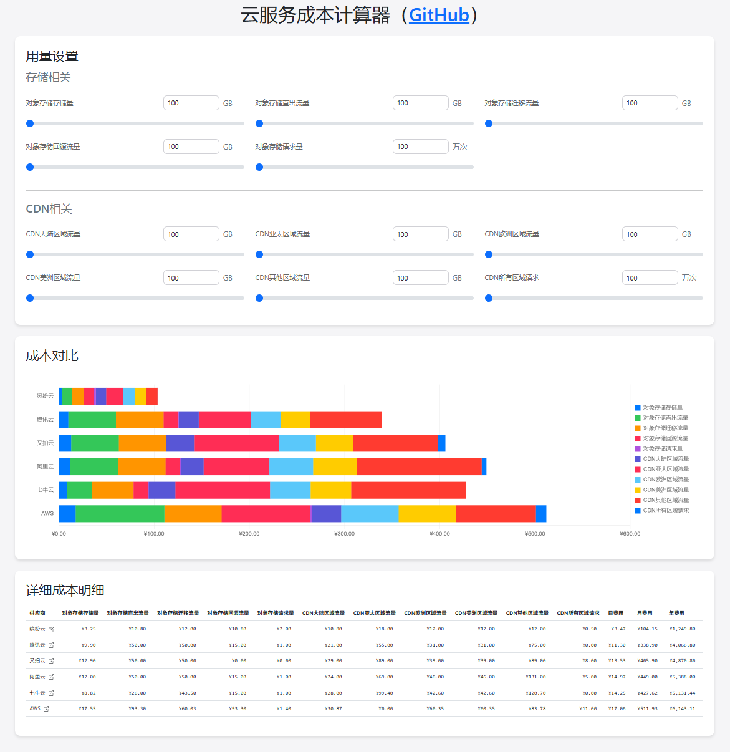Click the 对象存储存储量 slider handle
730x752 pixels.
[30, 123]
